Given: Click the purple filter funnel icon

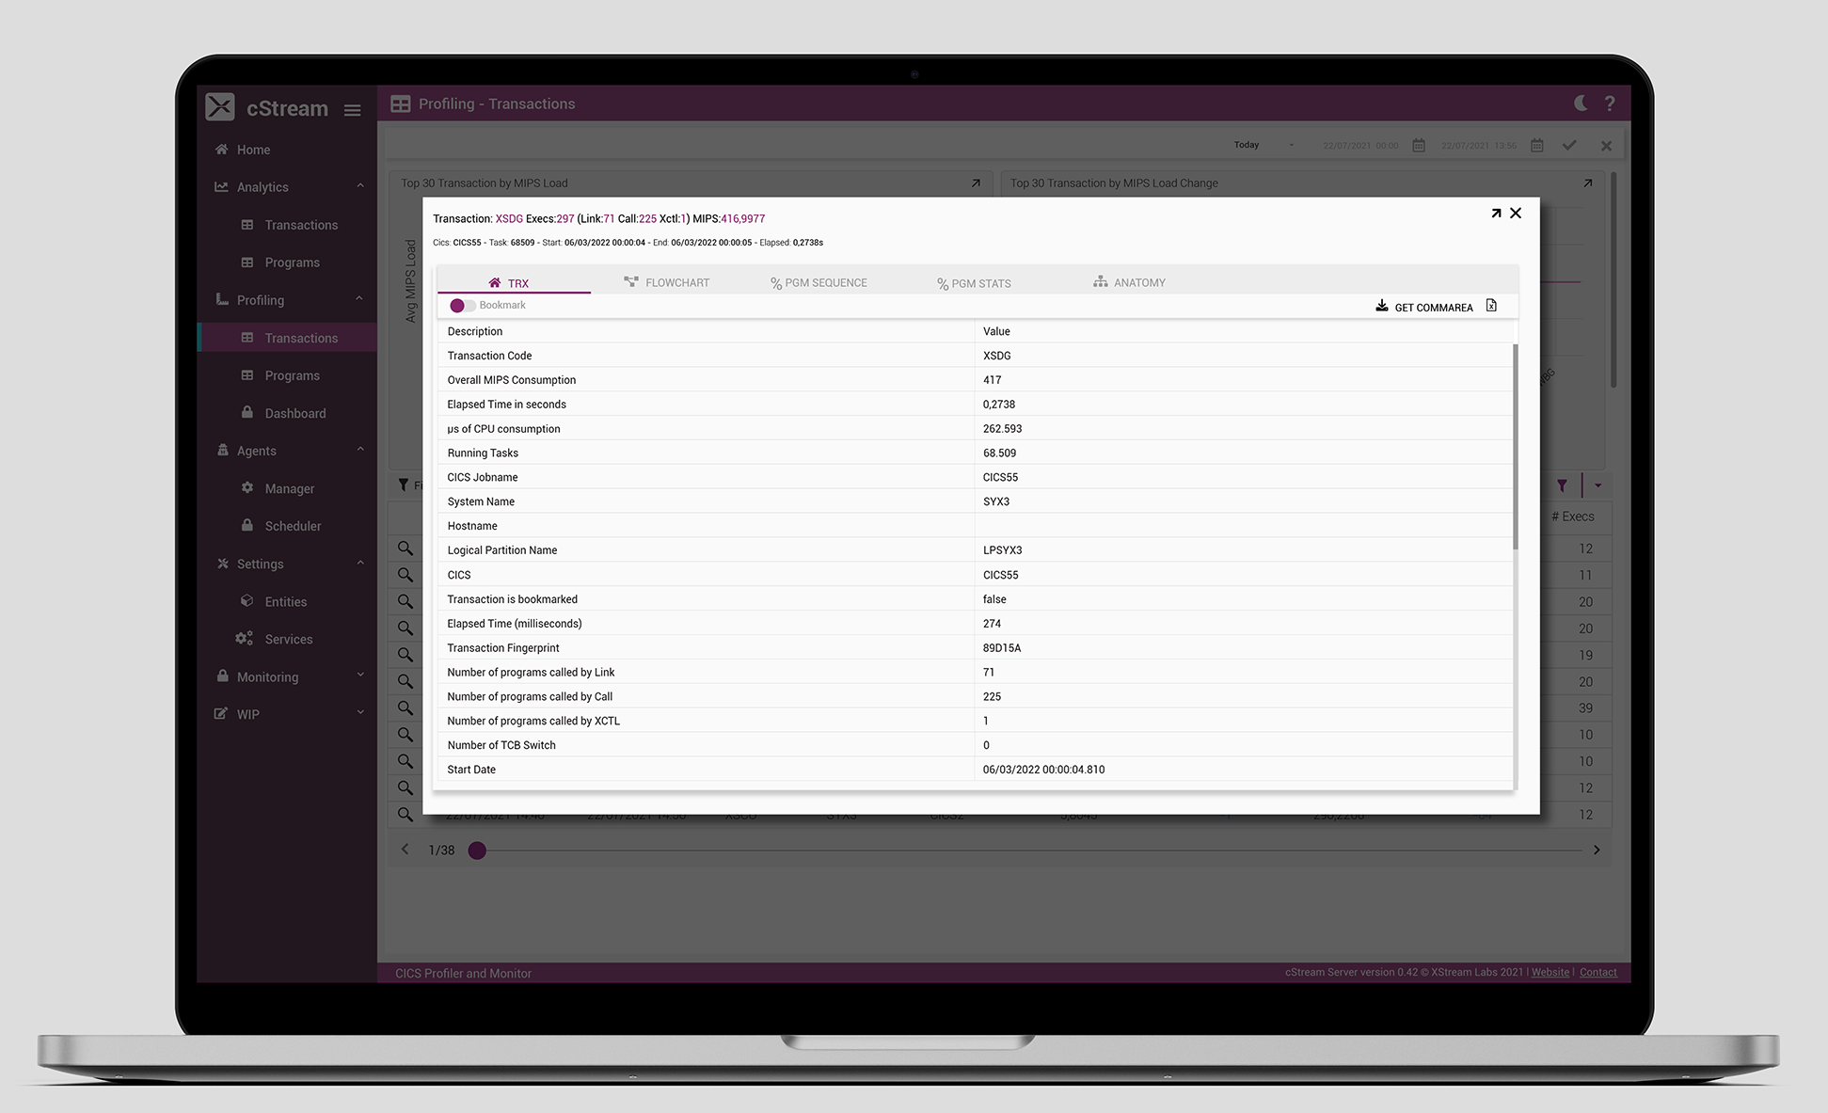Looking at the screenshot, I should (x=1562, y=485).
